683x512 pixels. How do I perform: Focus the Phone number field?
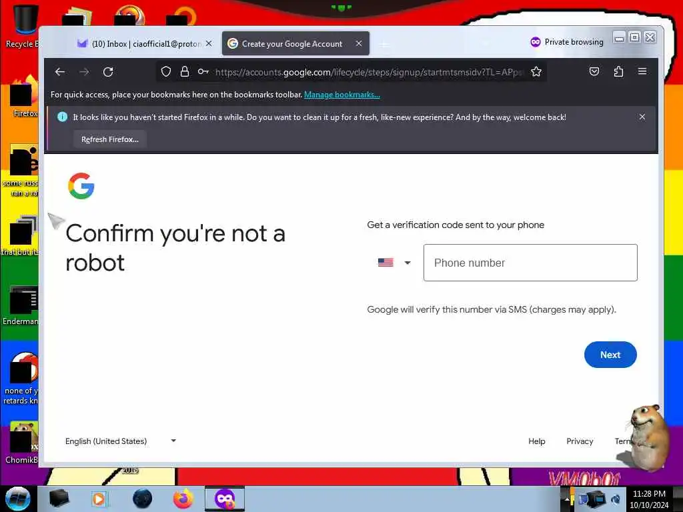click(530, 263)
